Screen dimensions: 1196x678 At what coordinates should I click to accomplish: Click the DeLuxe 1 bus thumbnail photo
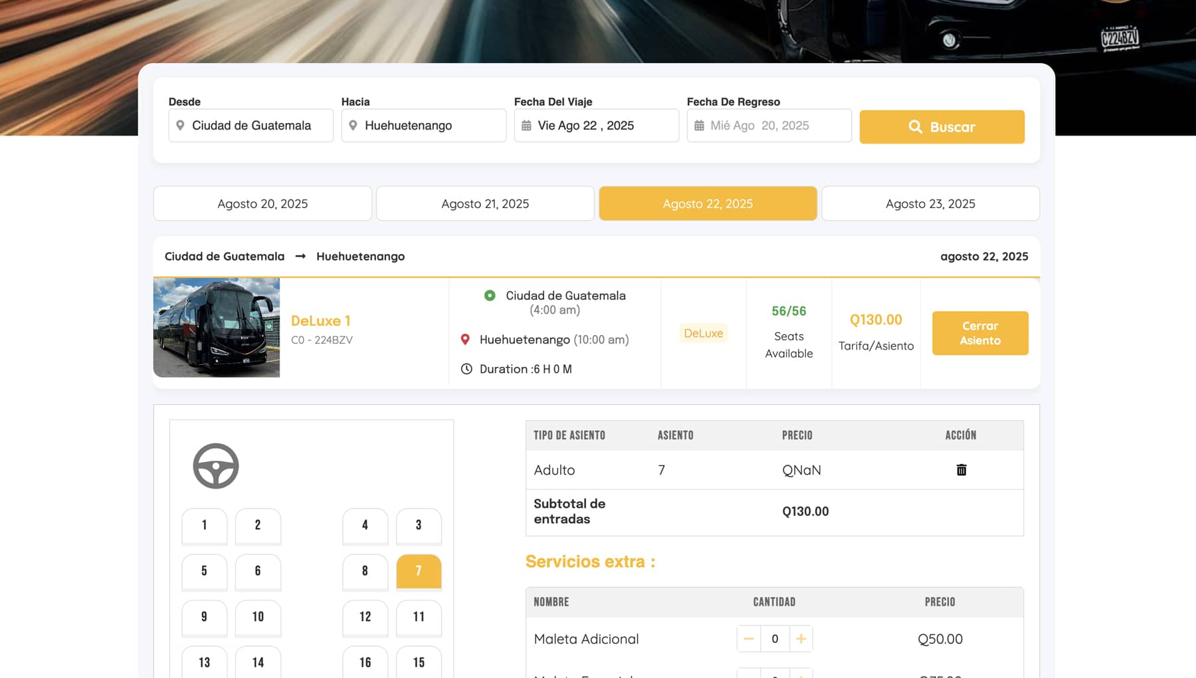(217, 328)
